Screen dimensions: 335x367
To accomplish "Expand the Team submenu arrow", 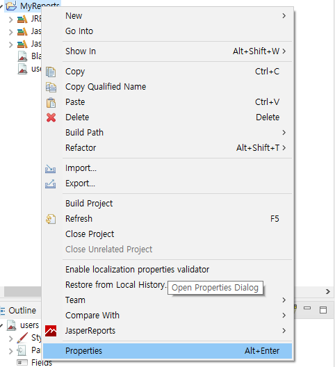I will 284,300.
